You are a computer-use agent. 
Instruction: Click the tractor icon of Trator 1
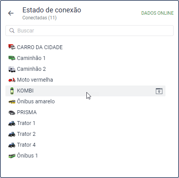(12, 123)
